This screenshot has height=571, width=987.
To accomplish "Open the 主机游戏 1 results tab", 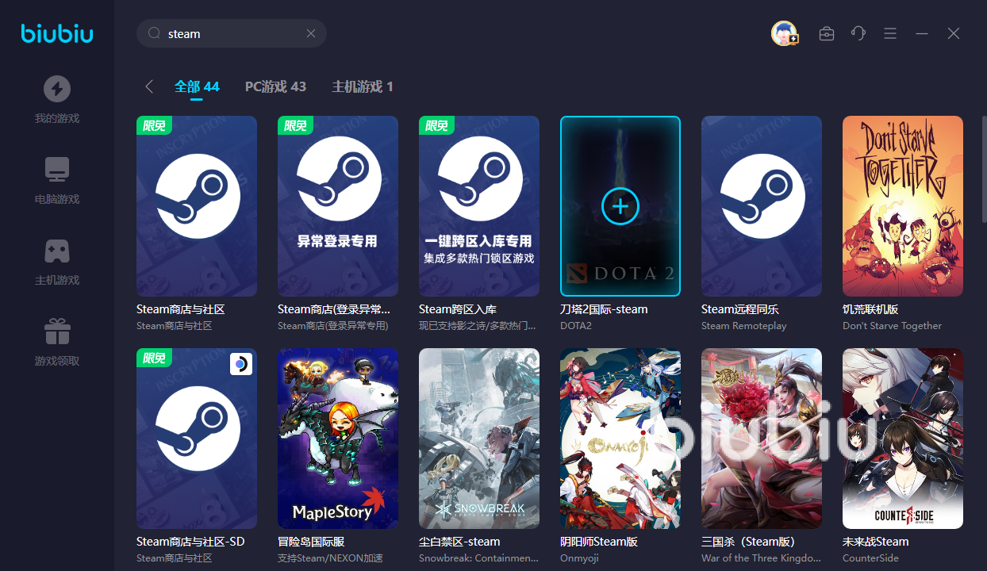I will tap(362, 86).
